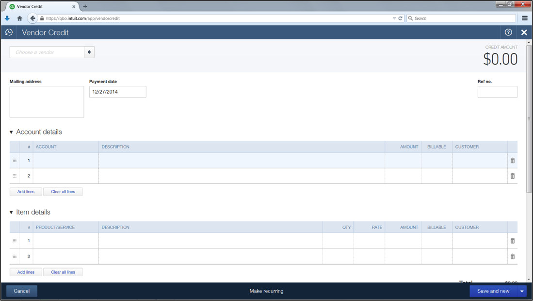The height and width of the screenshot is (301, 533).
Task: Click the Qty cell in Item details row 1
Action: 338,240
